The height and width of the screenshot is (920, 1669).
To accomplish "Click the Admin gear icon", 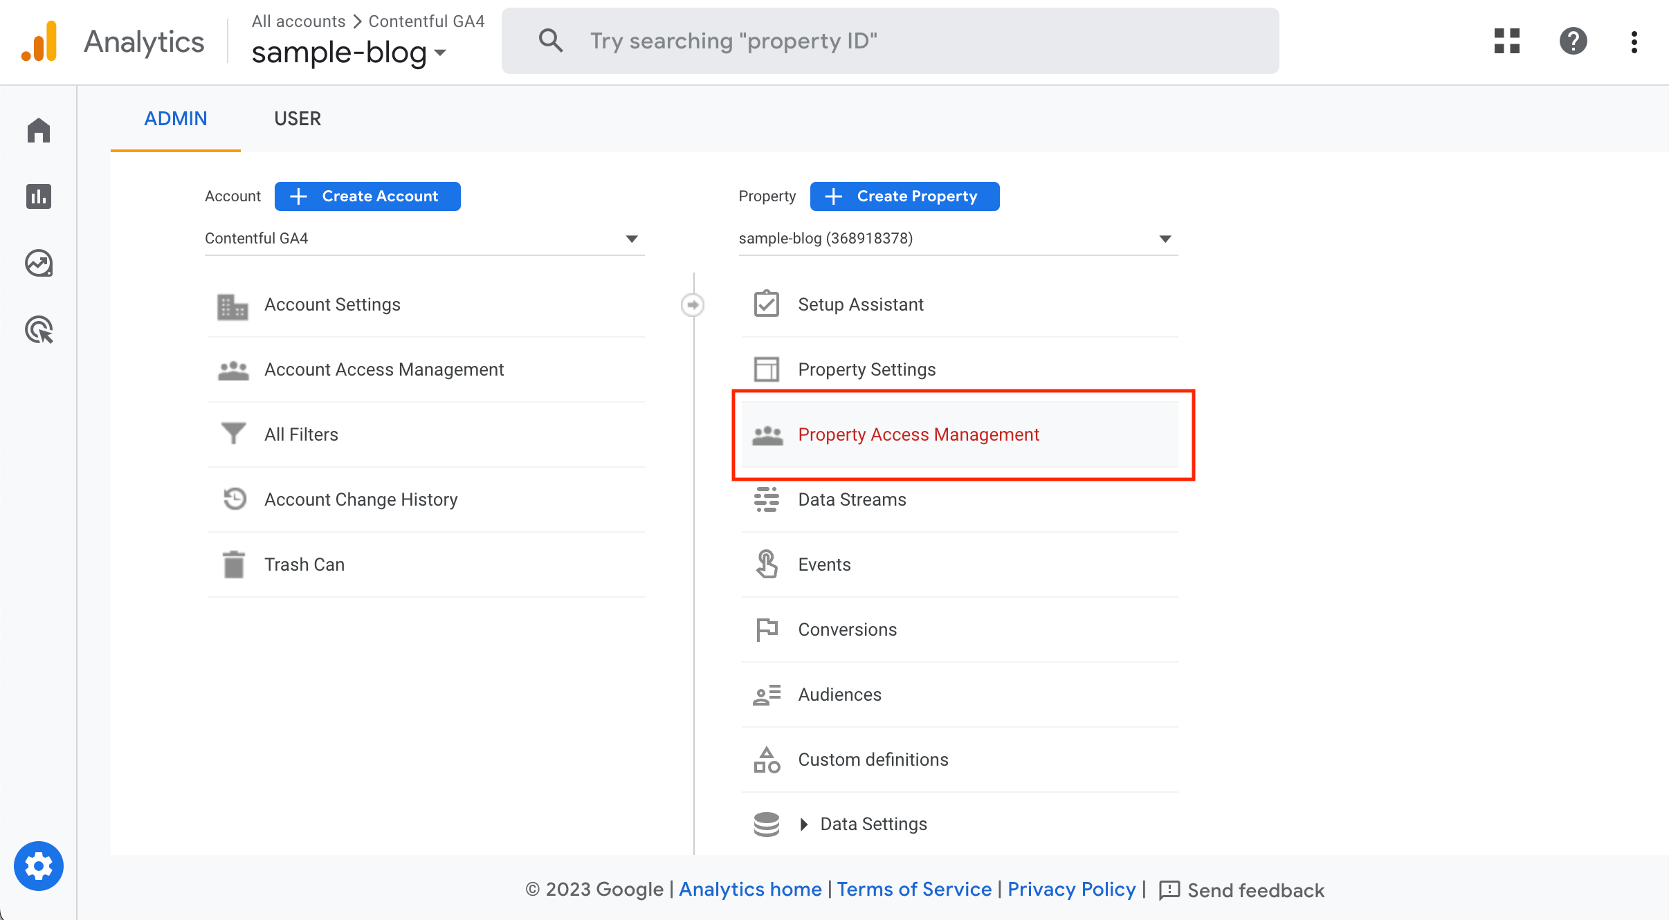I will (x=39, y=866).
